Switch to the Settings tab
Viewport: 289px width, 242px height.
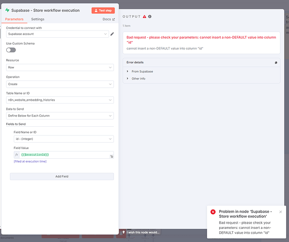(x=38, y=19)
